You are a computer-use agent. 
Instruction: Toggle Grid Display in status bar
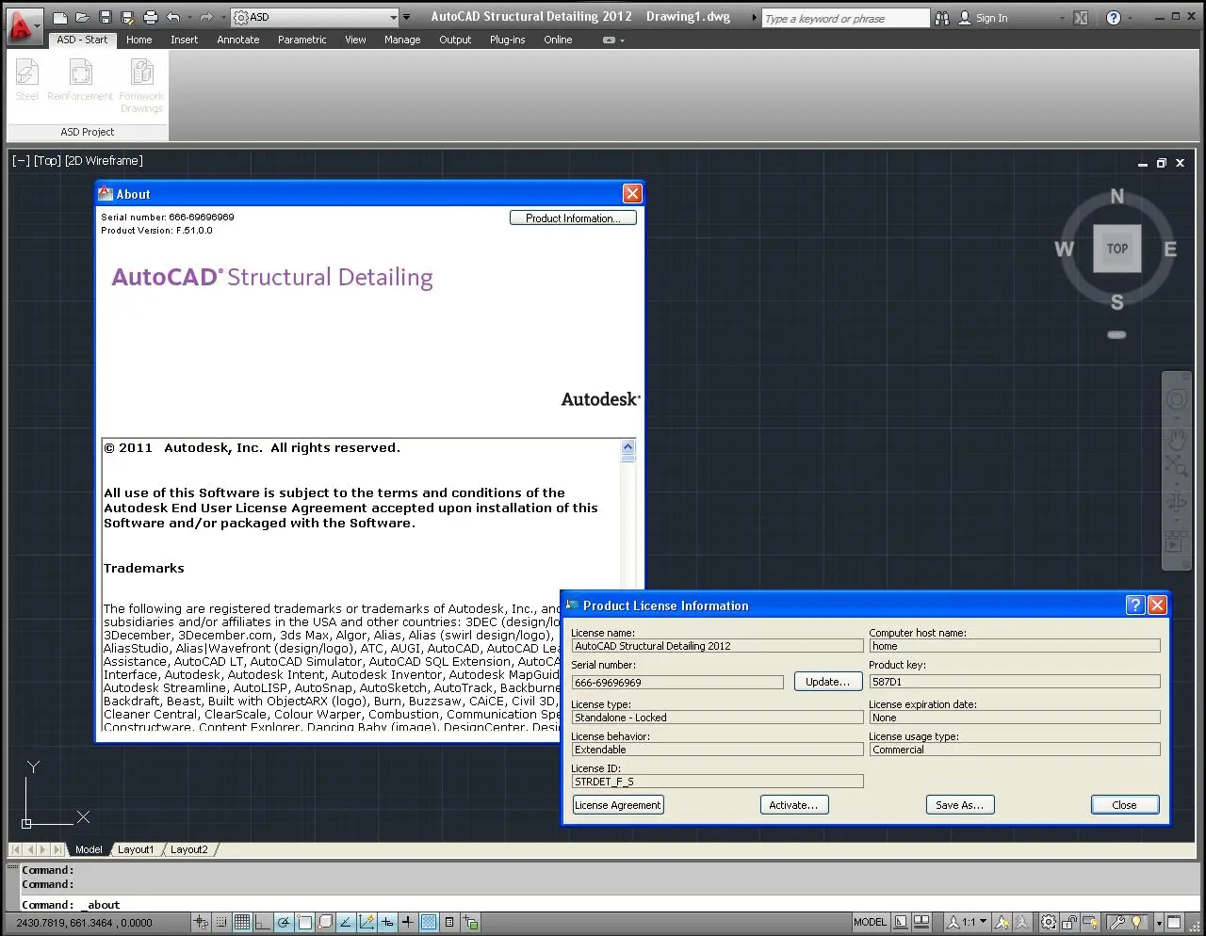tap(242, 922)
